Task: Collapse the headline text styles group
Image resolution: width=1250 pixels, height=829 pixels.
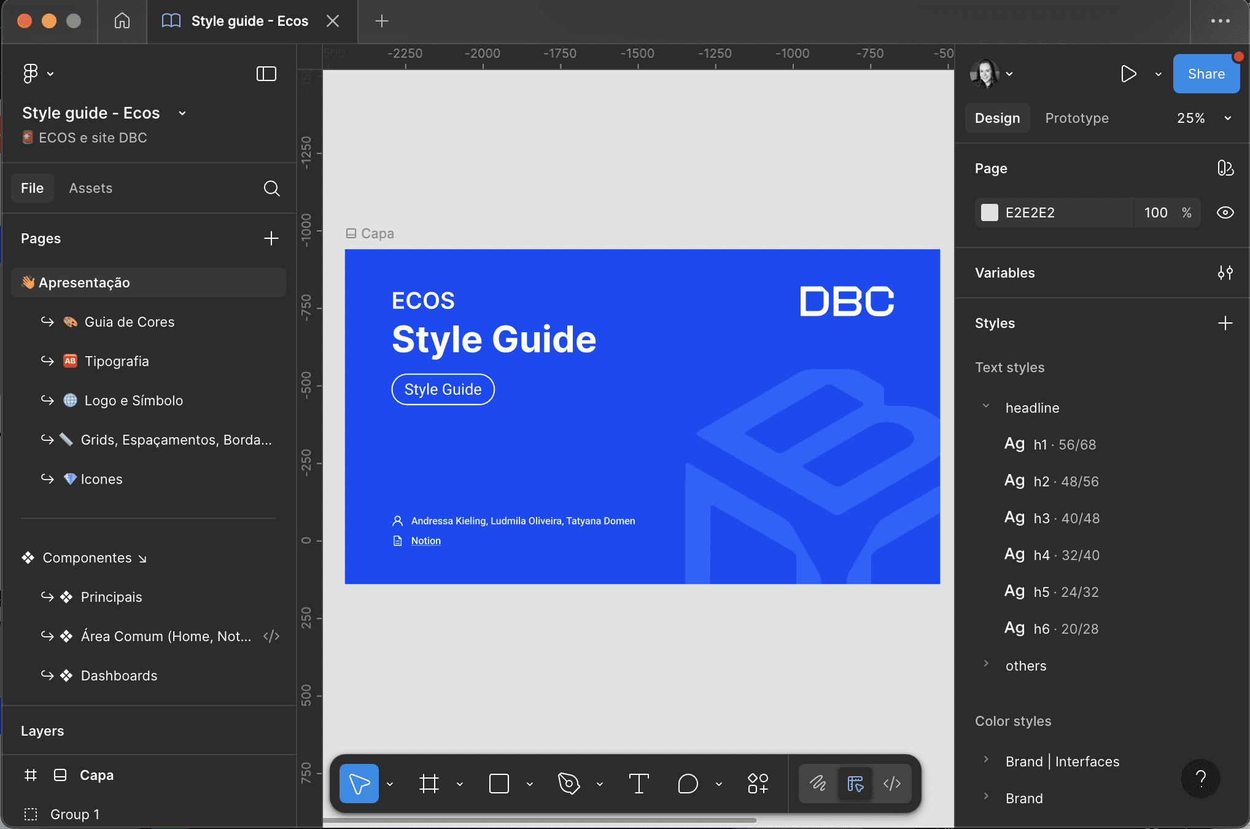Action: tap(986, 407)
